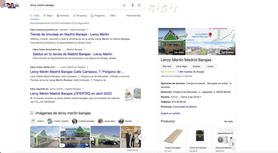The image size is (278, 153).
Task: Click the agreste result thumbnail image
Action: coord(133,95)
